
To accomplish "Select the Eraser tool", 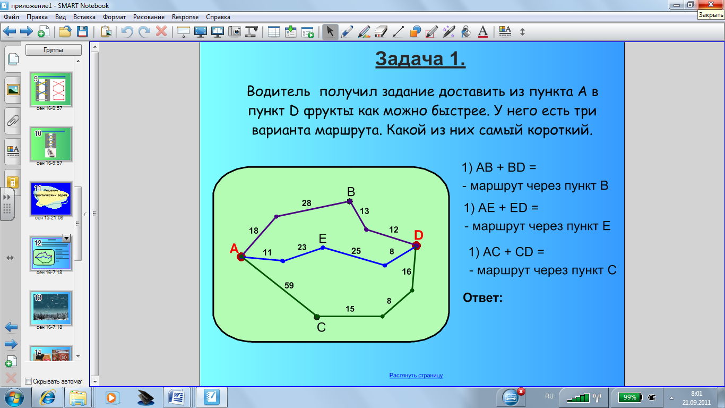I will [x=381, y=31].
